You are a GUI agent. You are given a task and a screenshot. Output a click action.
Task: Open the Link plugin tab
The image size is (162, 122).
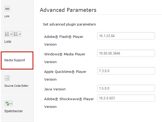[x=7, y=16]
